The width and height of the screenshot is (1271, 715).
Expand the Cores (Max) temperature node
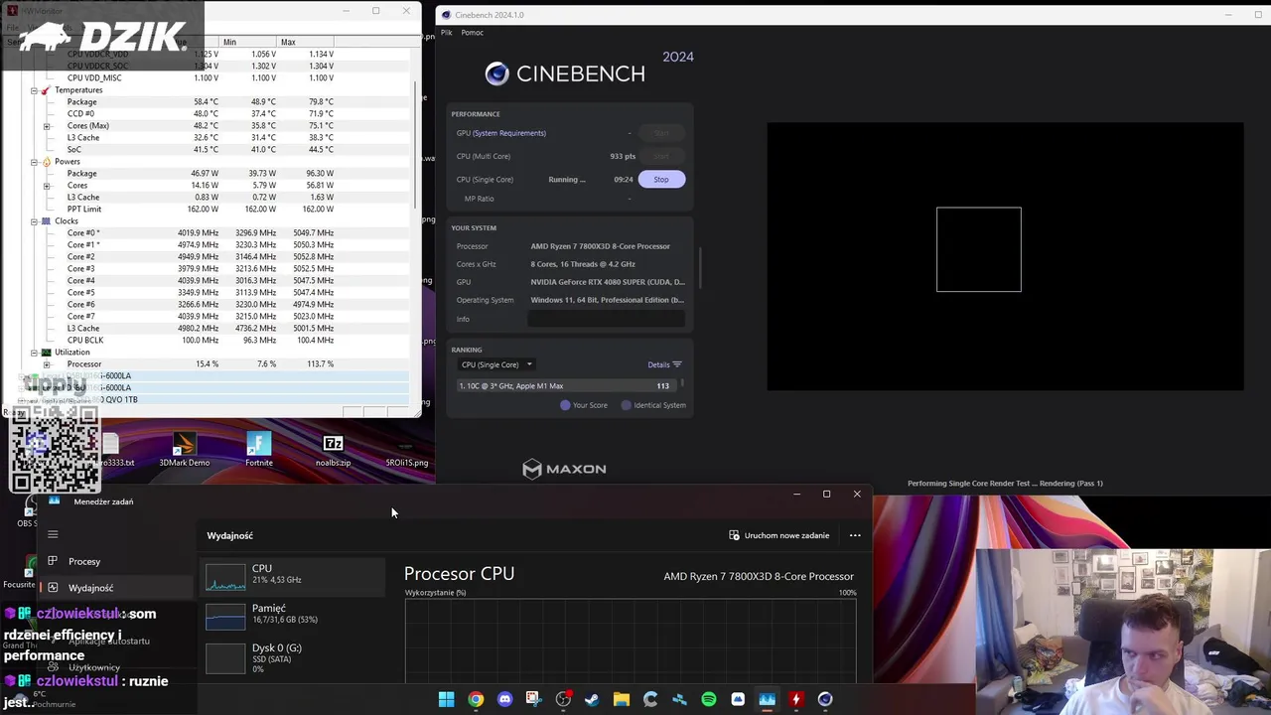click(x=47, y=126)
